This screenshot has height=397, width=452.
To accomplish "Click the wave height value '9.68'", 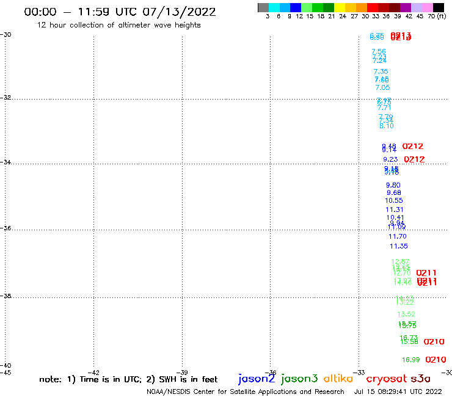I will click(394, 192).
